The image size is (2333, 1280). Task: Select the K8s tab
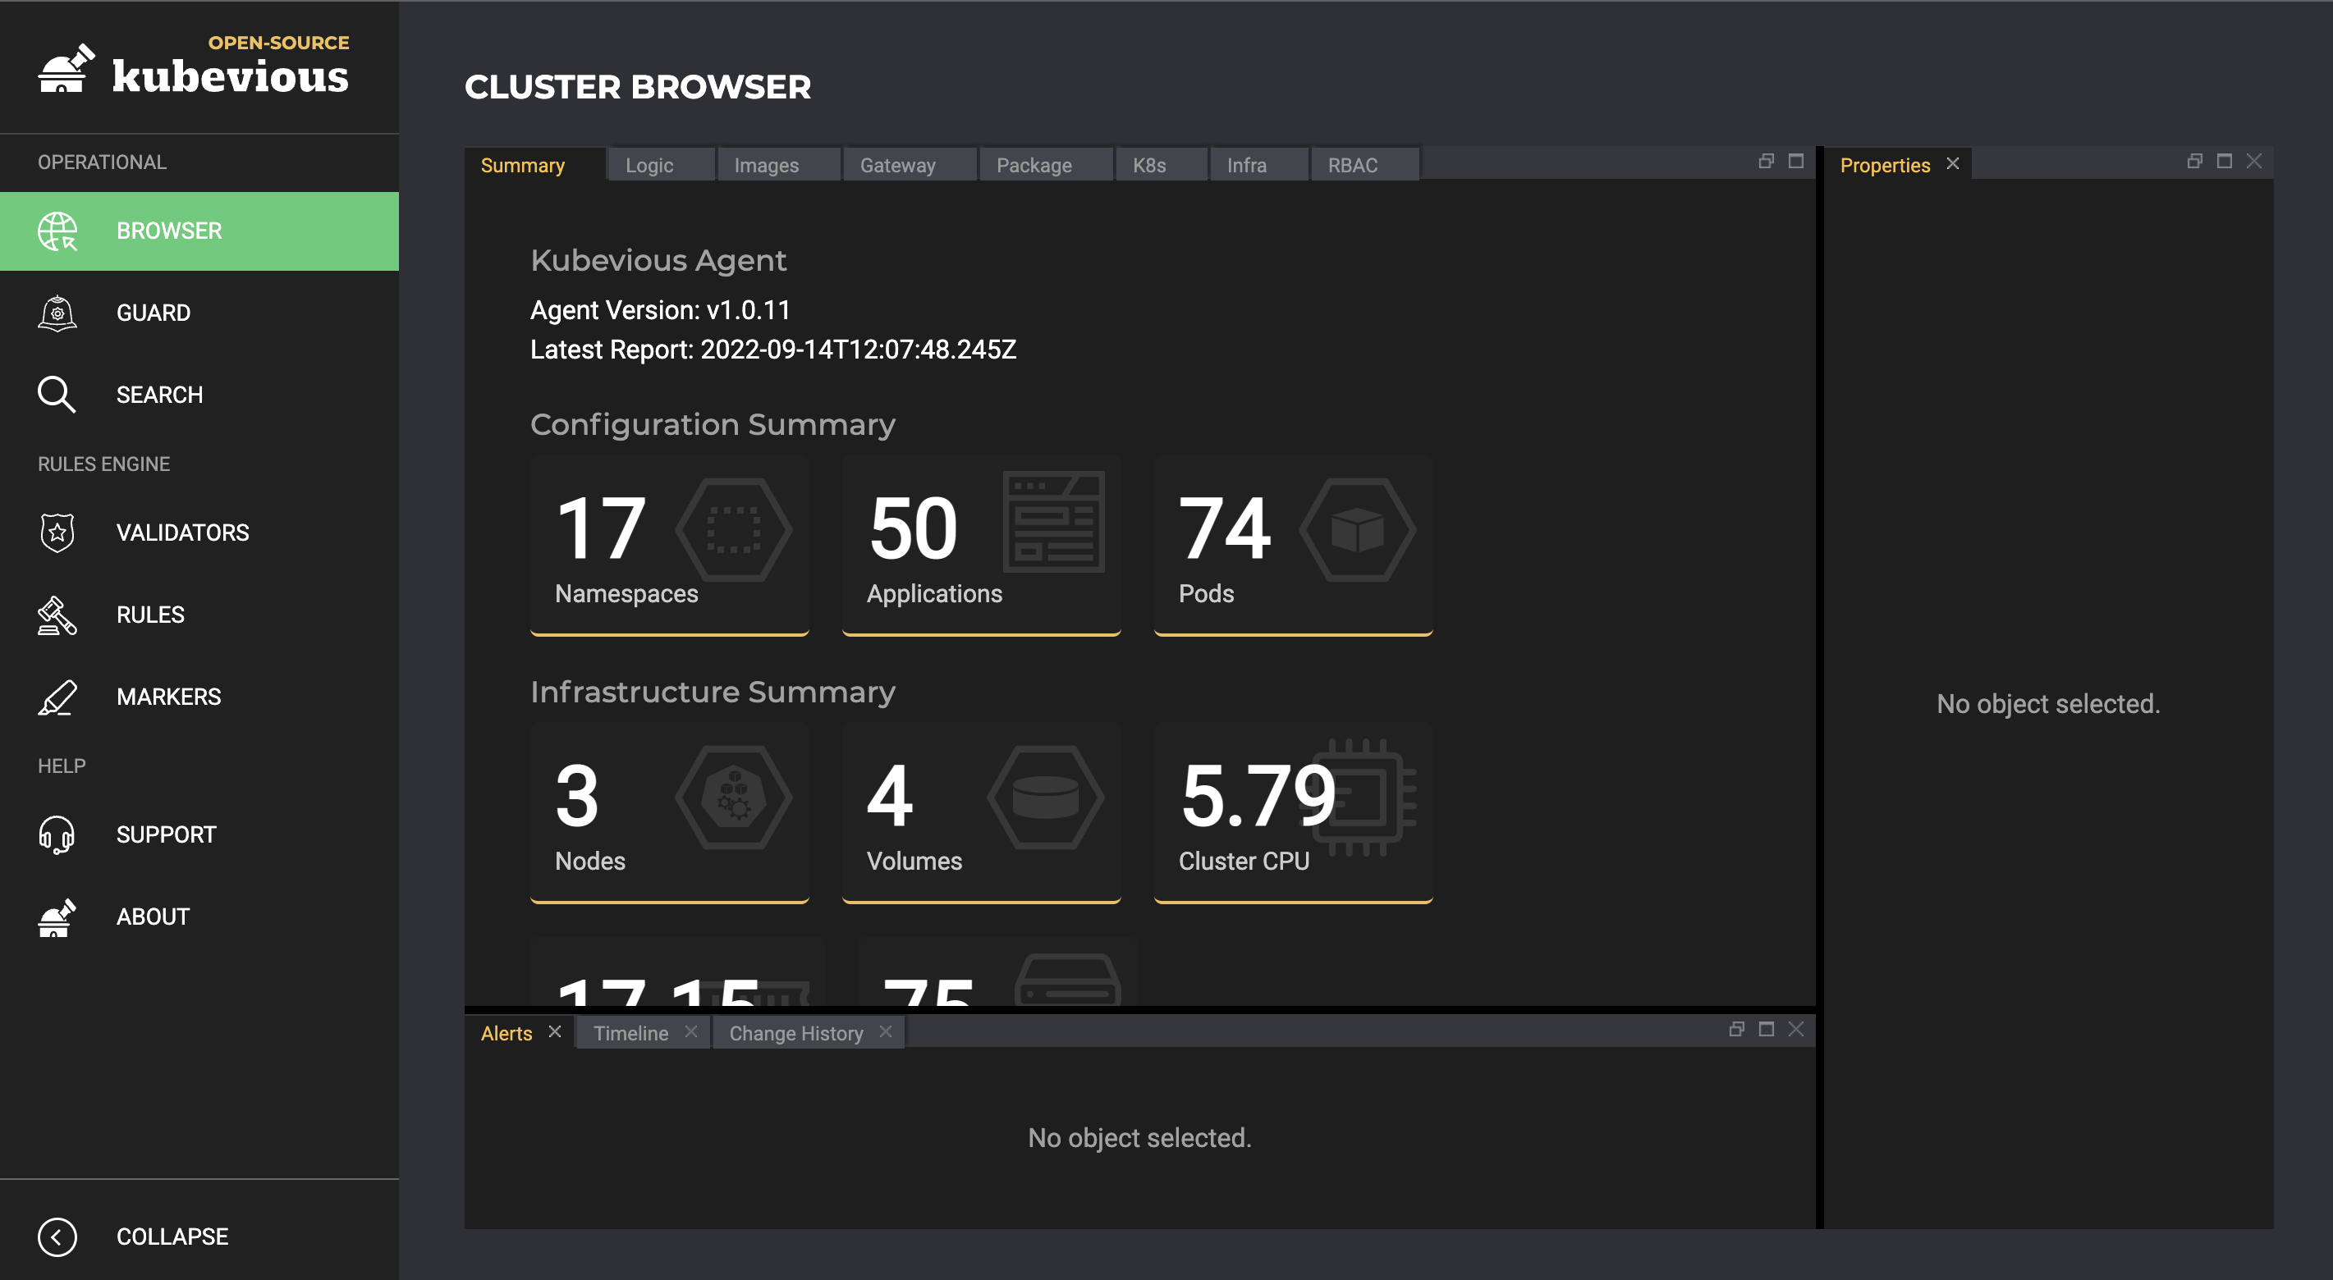pyautogui.click(x=1162, y=165)
